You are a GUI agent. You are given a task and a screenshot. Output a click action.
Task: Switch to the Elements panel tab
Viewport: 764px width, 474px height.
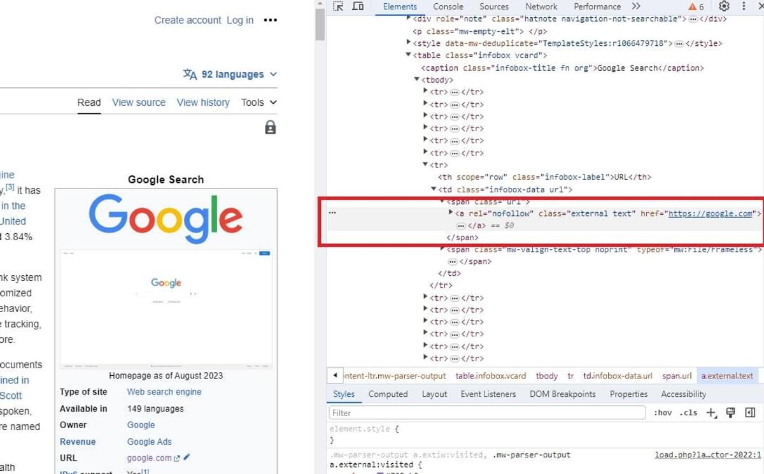[x=400, y=6]
